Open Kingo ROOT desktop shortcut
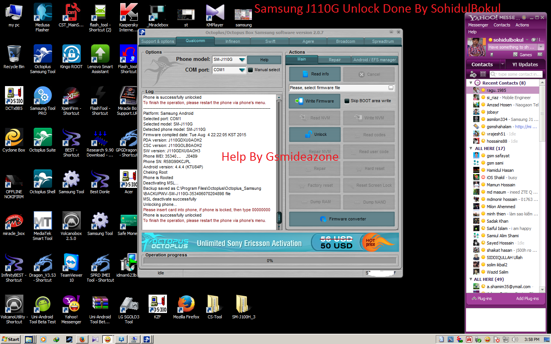Viewport: 551px width, 344px height. (x=71, y=57)
